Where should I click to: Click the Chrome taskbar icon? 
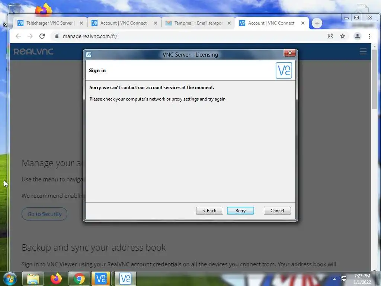pyautogui.click(x=79, y=279)
